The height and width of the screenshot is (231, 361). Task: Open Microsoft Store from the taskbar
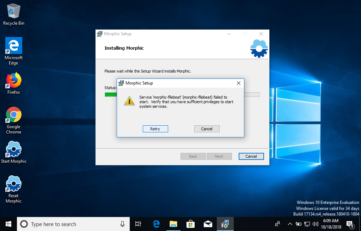tap(191, 224)
